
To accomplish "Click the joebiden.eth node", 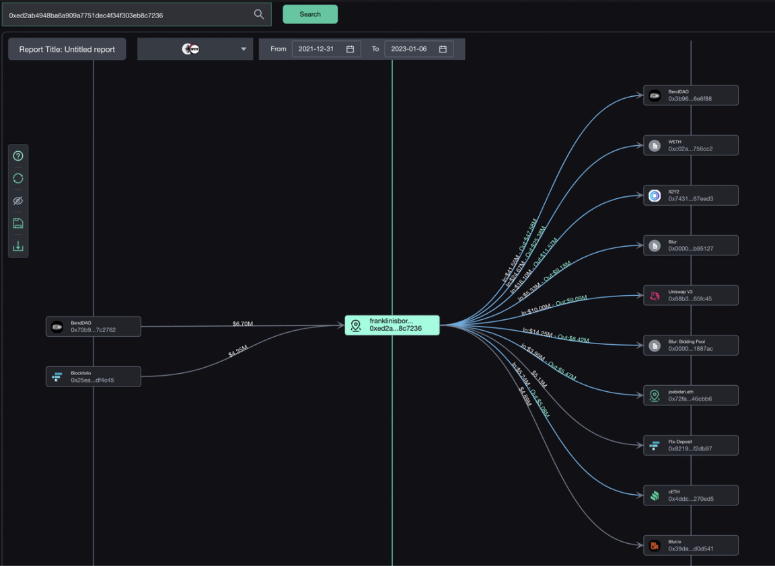I will [x=690, y=395].
